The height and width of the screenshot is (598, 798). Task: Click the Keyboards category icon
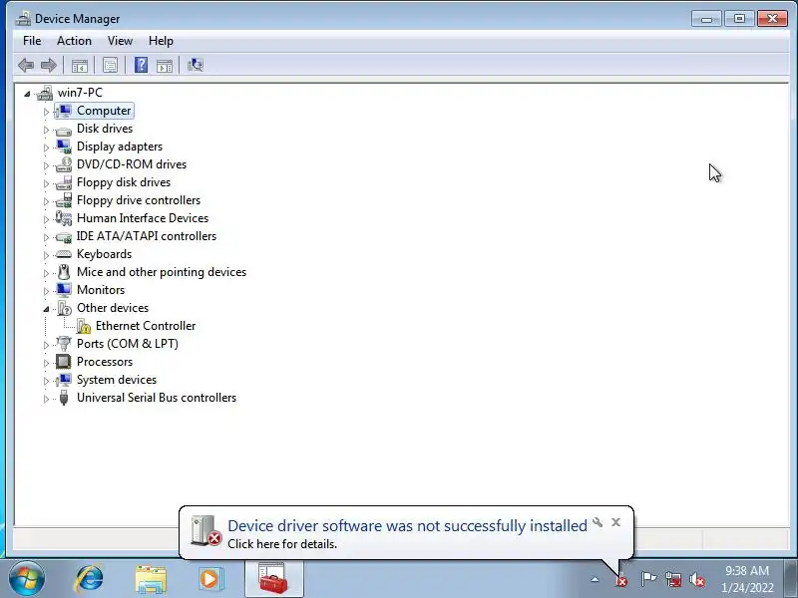64,254
